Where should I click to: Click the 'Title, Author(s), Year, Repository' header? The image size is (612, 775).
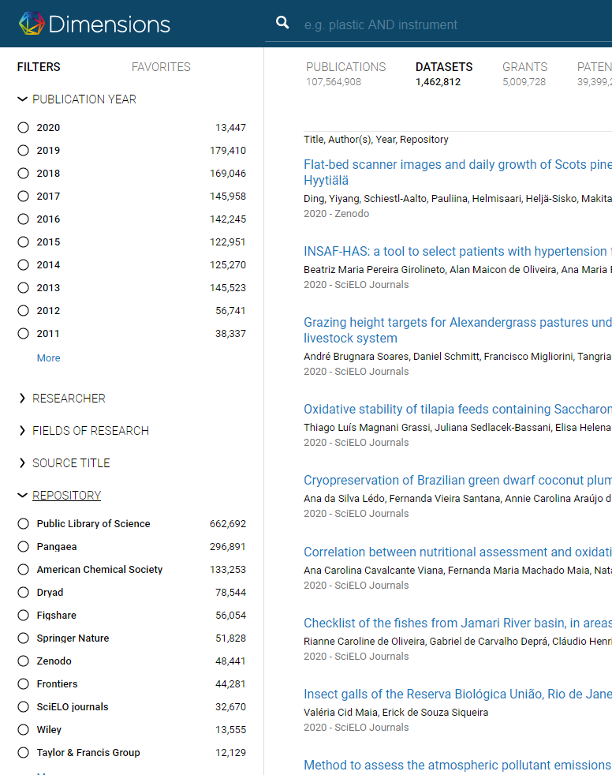pyautogui.click(x=376, y=140)
